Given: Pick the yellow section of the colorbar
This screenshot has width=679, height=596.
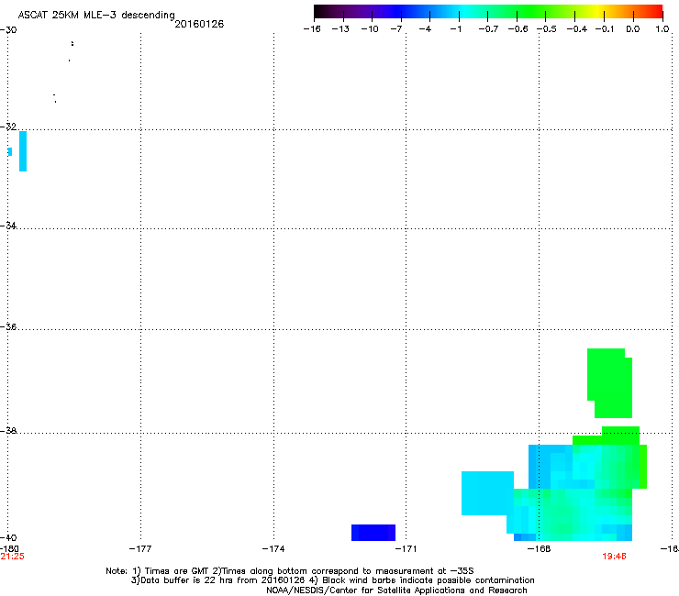Looking at the screenshot, I should pyautogui.click(x=599, y=11).
